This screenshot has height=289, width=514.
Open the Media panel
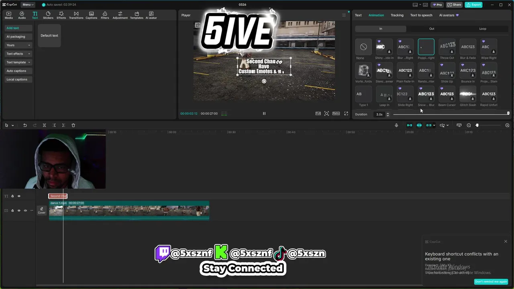click(8, 15)
